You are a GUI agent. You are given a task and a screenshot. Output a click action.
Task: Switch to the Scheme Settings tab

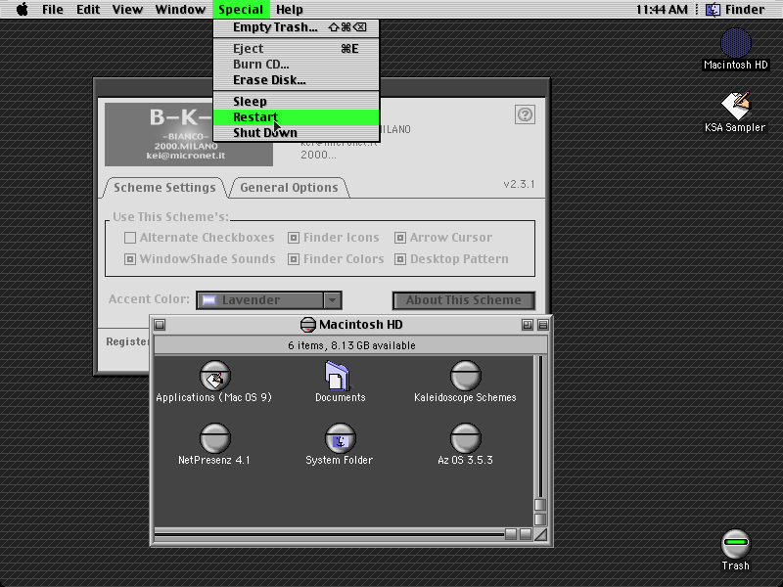click(164, 188)
